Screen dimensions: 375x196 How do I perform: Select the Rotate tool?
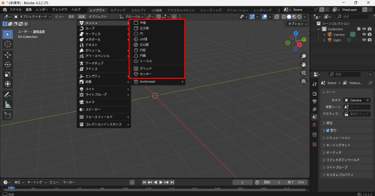(8, 64)
